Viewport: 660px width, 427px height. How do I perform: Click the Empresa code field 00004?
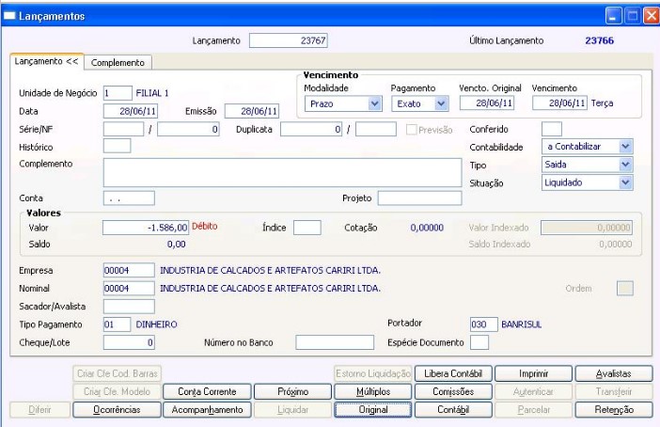coord(129,270)
